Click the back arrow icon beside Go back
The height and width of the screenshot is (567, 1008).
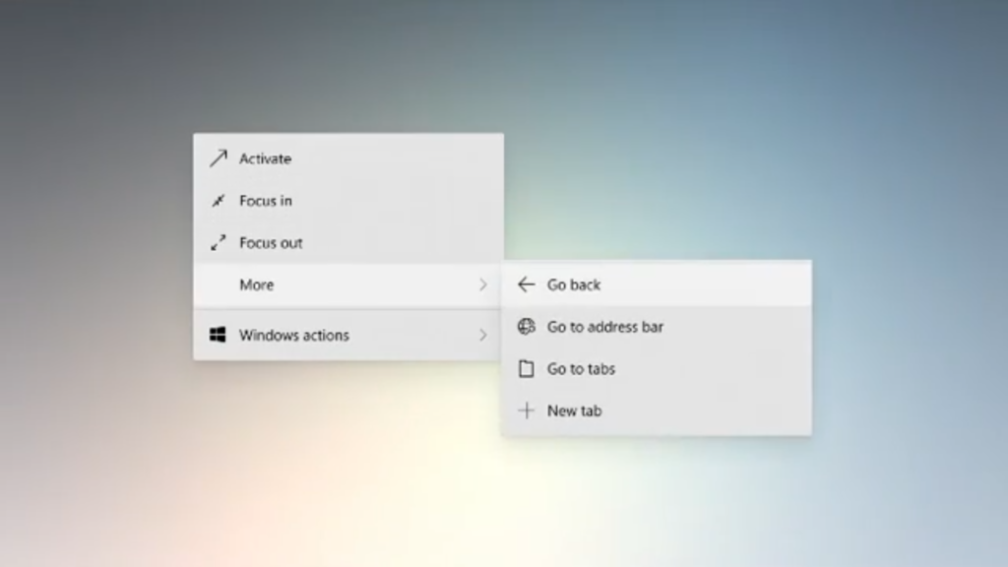527,284
